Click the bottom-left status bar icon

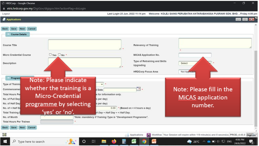coord(5,135)
